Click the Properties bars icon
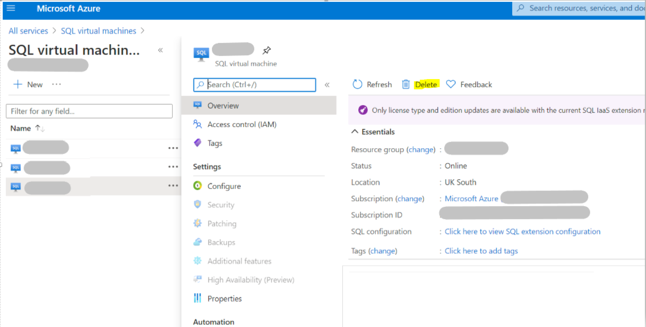646x327 pixels. click(x=197, y=298)
